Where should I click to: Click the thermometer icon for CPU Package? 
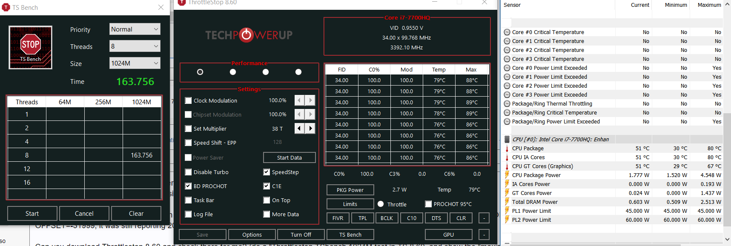507,149
